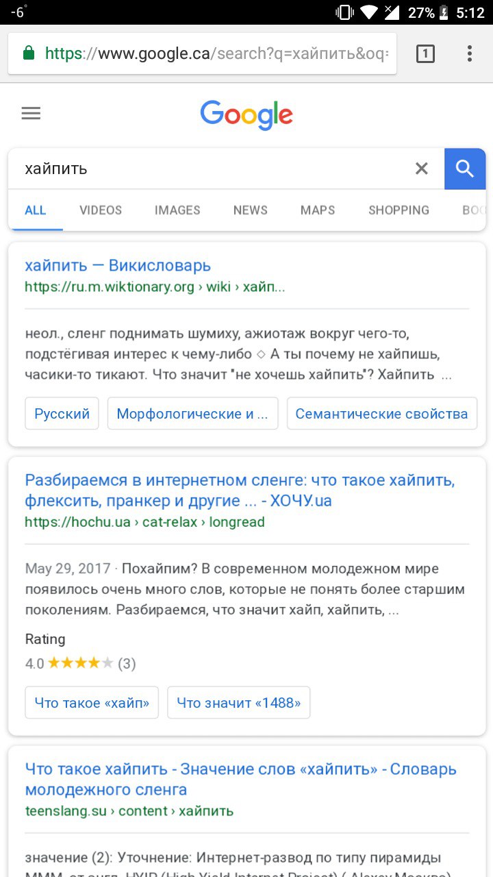Tap the Что такое «хайп» chip
This screenshot has height=877, width=493.
[x=92, y=702]
